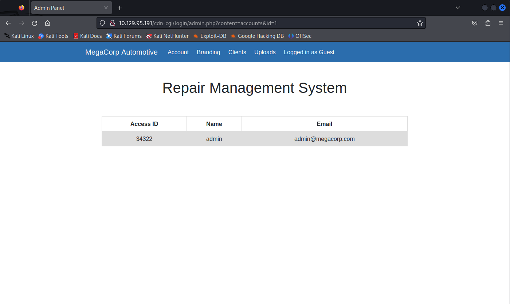Image resolution: width=510 pixels, height=304 pixels.
Task: Open the browser home page
Action: [x=47, y=23]
